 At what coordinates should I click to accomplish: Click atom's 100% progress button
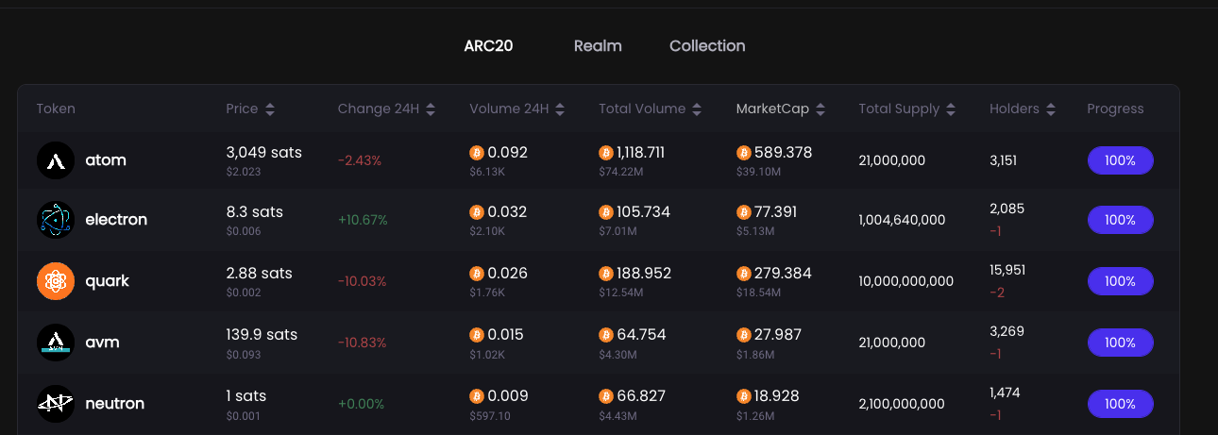click(x=1121, y=160)
